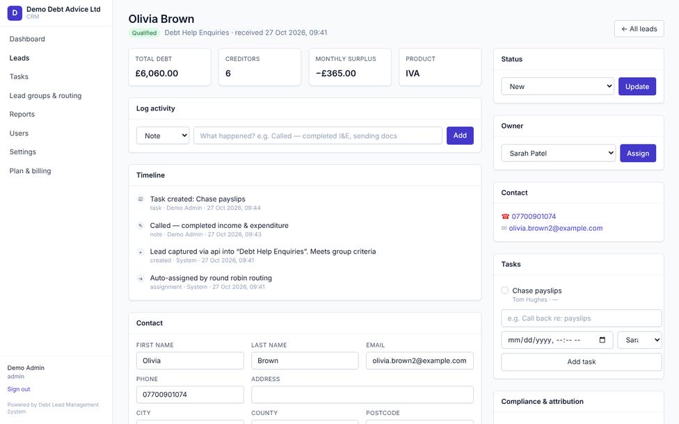Image resolution: width=679 pixels, height=424 pixels.
Task: Open Settings in the sidebar
Action: [23, 152]
